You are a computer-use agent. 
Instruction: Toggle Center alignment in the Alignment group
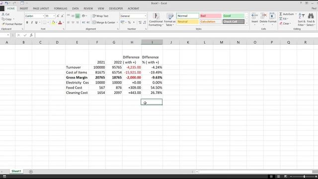(73, 22)
